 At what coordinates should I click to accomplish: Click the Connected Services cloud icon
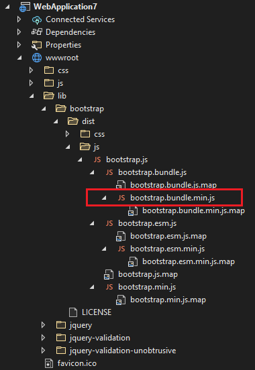(37, 20)
